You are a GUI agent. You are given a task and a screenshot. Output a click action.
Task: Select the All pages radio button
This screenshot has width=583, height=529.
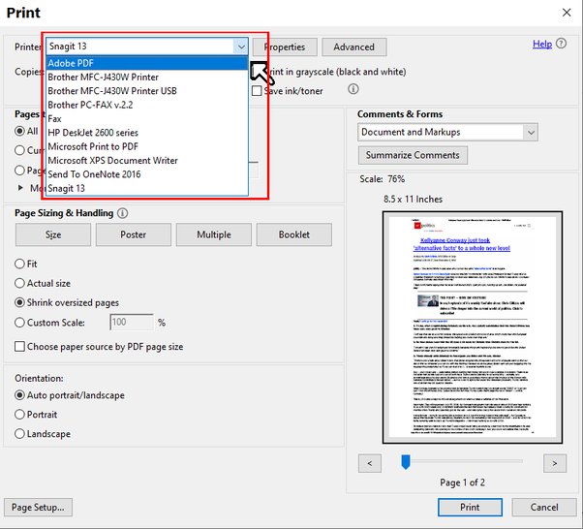[x=19, y=131]
